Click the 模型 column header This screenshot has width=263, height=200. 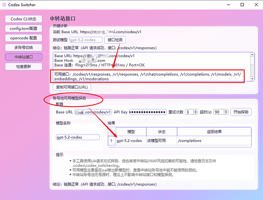coord(131,132)
